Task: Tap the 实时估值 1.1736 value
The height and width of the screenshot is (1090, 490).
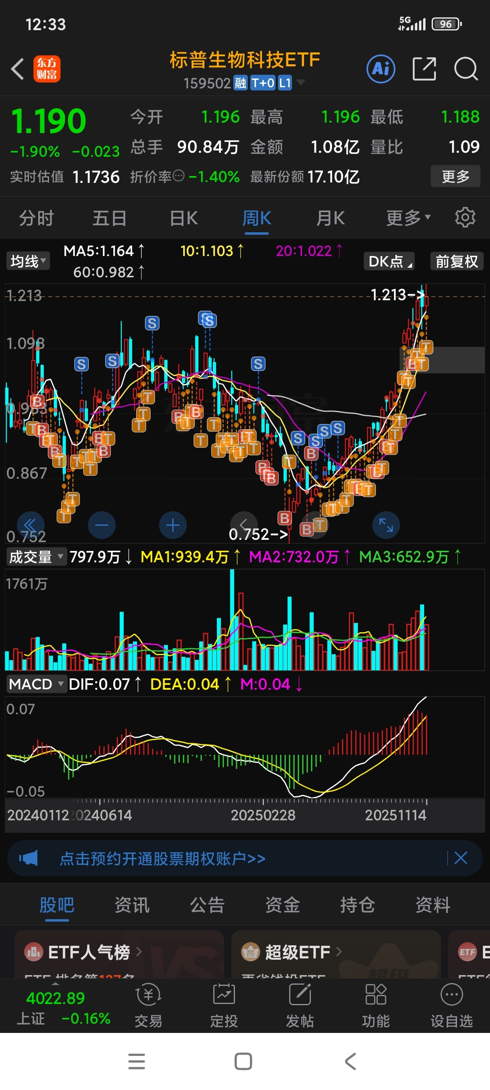Action: [96, 176]
